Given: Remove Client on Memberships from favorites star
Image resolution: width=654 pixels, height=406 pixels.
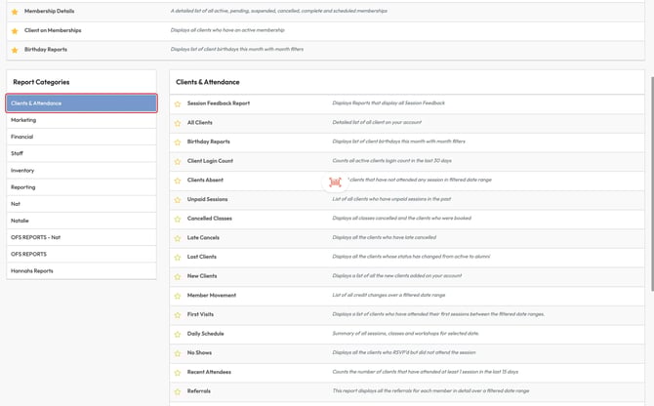Looking at the screenshot, I should (15, 30).
